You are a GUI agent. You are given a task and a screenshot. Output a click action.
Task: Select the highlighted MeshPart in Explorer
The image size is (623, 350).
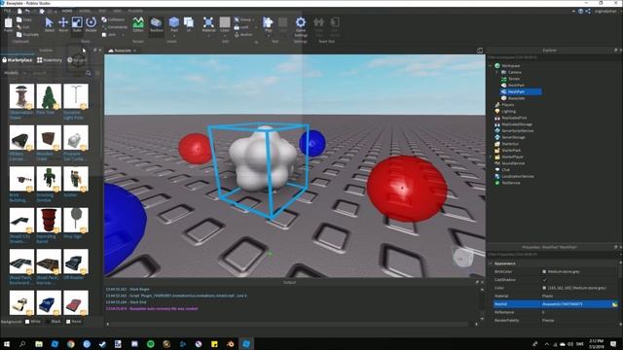pos(521,91)
